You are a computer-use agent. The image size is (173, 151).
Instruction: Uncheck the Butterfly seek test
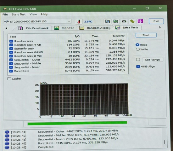coord(11,49)
